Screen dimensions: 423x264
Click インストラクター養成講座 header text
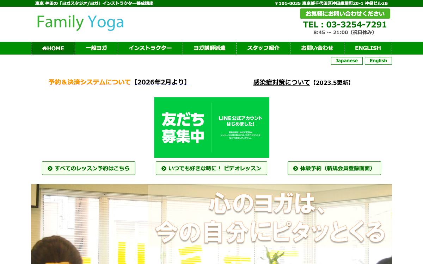point(128,3)
